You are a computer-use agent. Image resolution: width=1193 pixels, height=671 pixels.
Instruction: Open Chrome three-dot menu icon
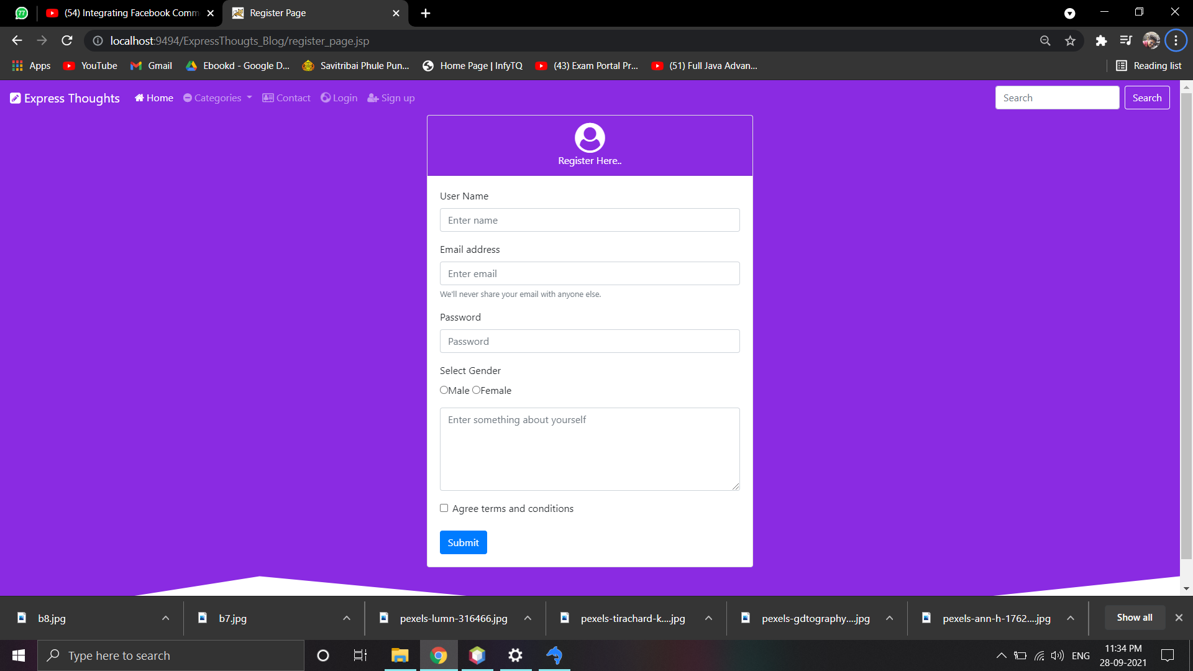pos(1176,41)
